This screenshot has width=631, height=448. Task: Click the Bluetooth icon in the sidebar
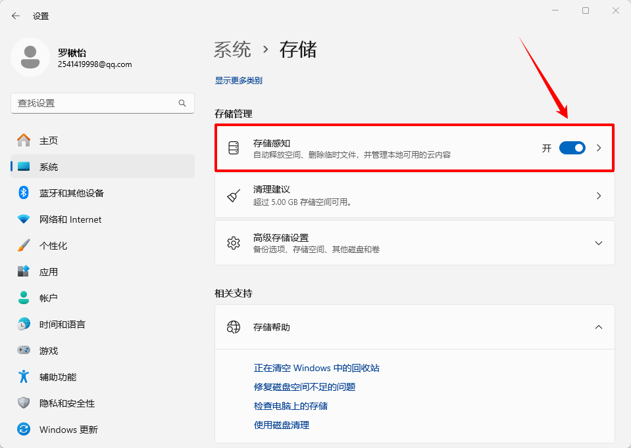[24, 193]
